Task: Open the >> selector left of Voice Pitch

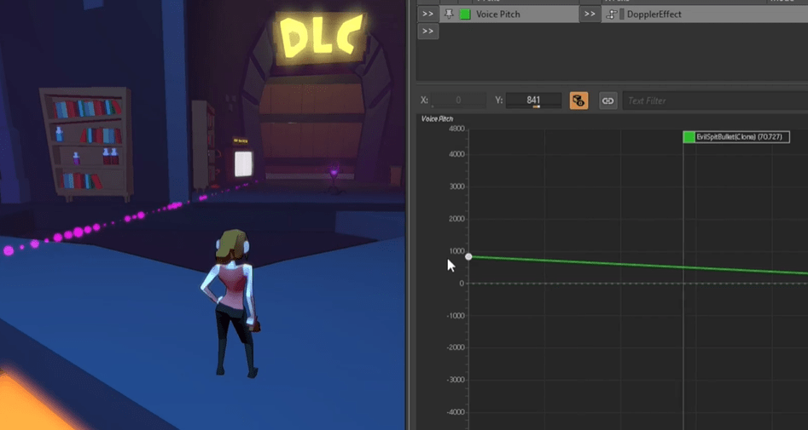Action: click(x=427, y=14)
